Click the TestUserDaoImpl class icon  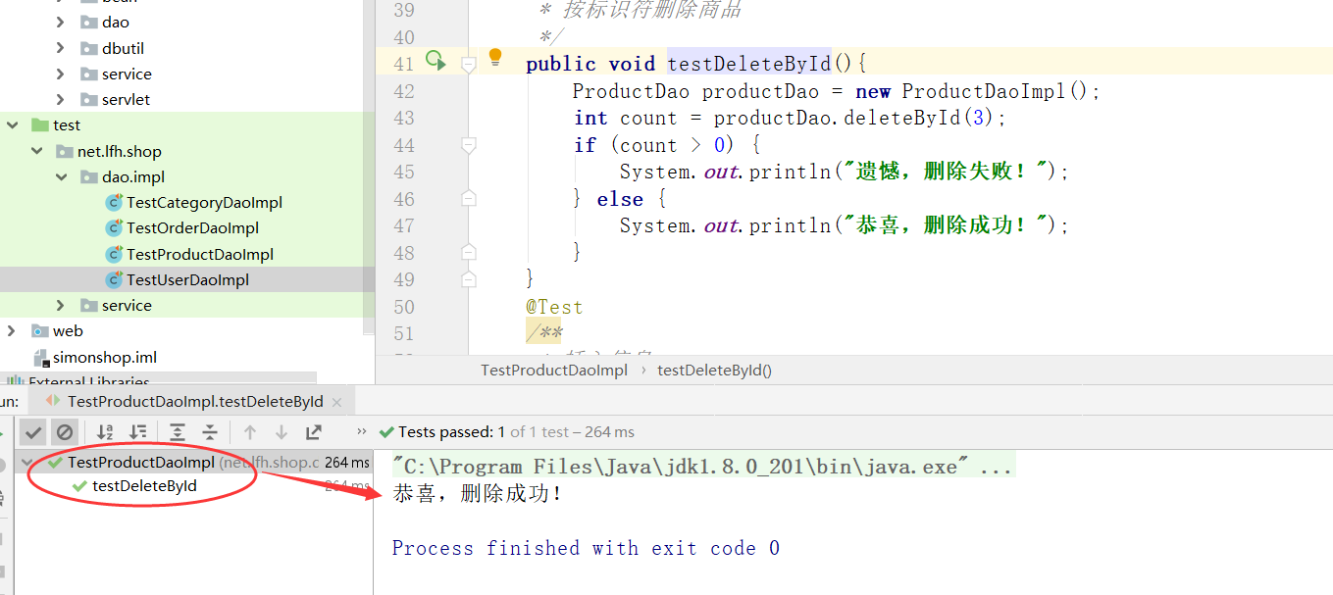click(x=114, y=280)
